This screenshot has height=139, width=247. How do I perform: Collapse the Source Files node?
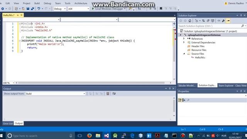(x=184, y=54)
